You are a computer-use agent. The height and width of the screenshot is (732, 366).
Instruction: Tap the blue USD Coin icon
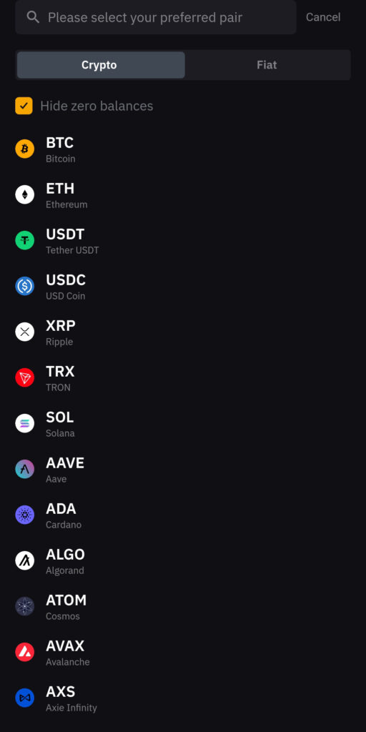[25, 286]
